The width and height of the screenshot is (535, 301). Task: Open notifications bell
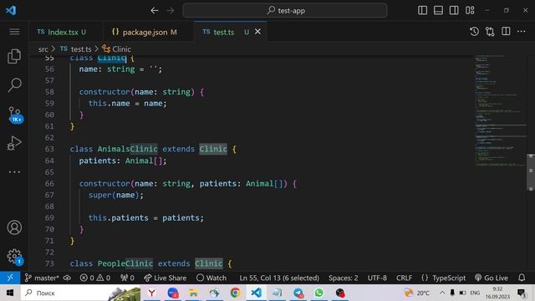pos(522,278)
